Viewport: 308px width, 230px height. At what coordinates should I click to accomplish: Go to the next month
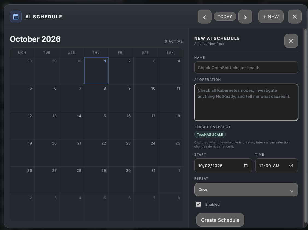tap(245, 17)
